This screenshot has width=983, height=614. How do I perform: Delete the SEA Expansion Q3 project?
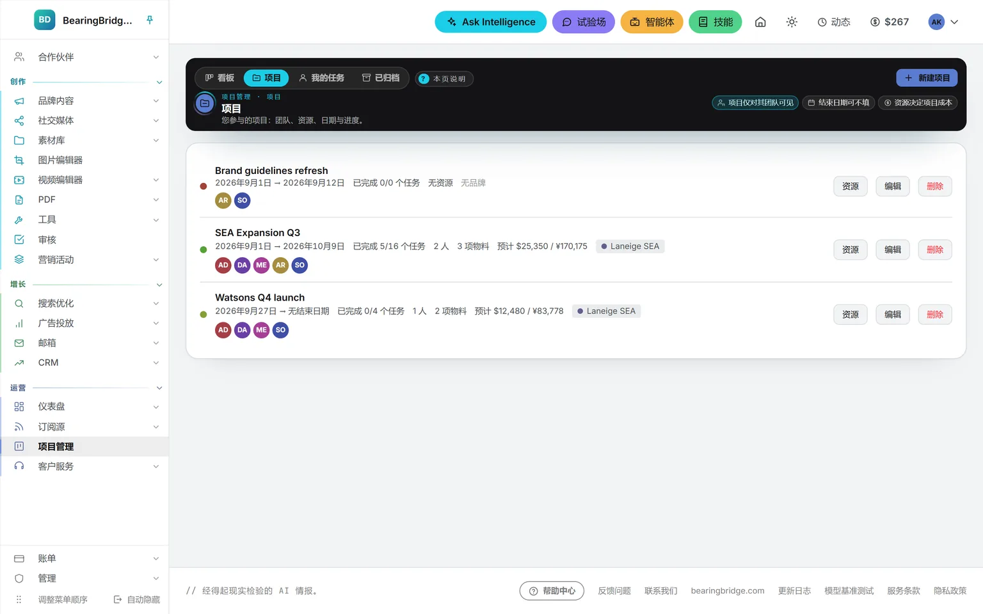[935, 249]
